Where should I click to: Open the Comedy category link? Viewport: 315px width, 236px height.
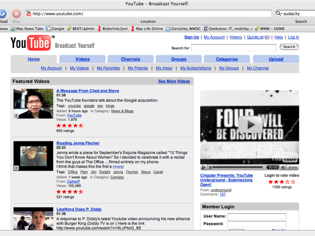[x=117, y=177]
